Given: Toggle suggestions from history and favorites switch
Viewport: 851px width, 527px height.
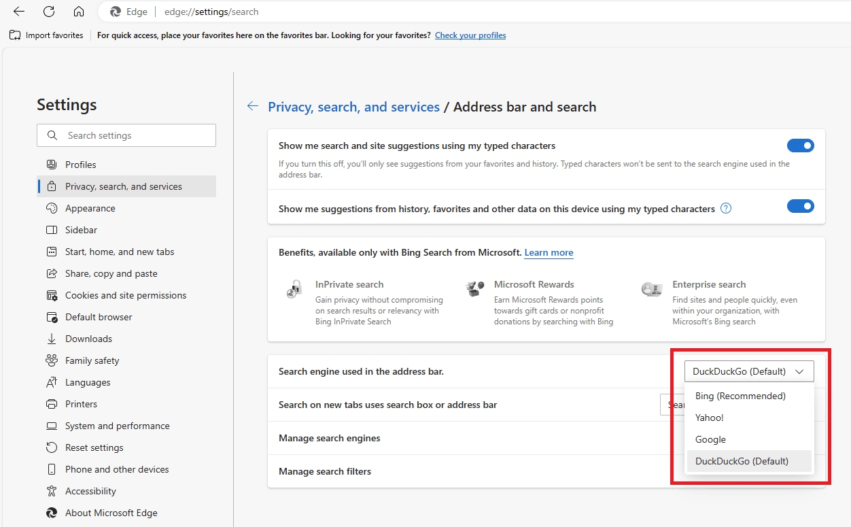Looking at the screenshot, I should (801, 206).
